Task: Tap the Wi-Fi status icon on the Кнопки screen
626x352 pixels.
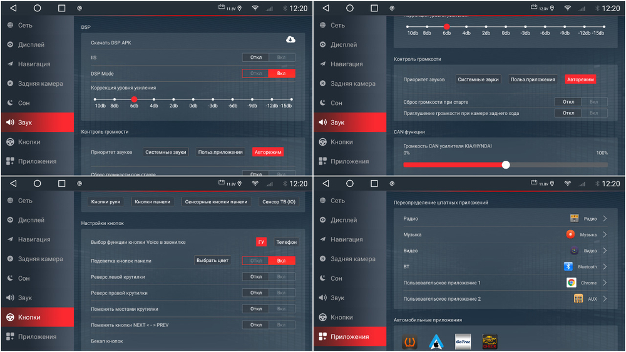Action: (255, 183)
